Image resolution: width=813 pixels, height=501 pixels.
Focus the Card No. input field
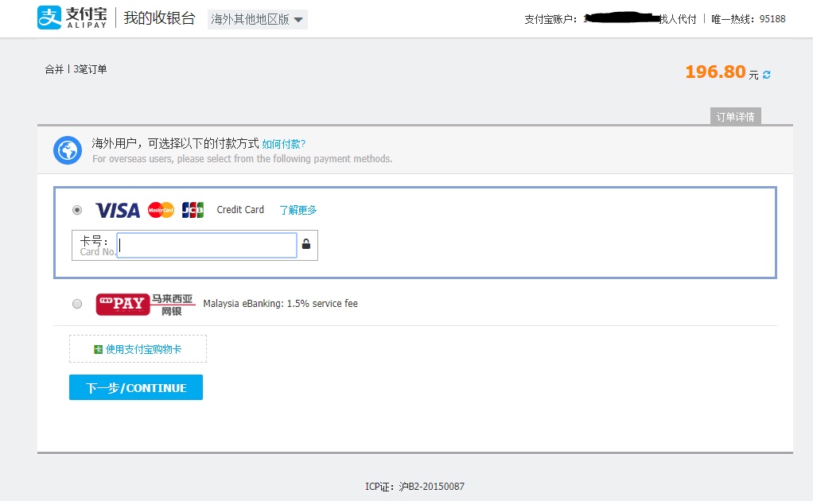click(x=207, y=245)
